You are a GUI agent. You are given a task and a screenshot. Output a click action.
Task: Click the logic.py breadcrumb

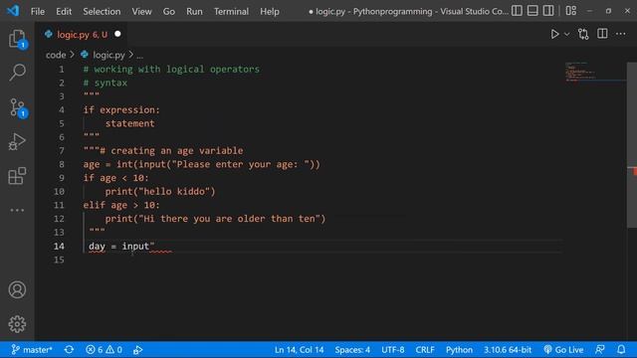[x=108, y=55]
